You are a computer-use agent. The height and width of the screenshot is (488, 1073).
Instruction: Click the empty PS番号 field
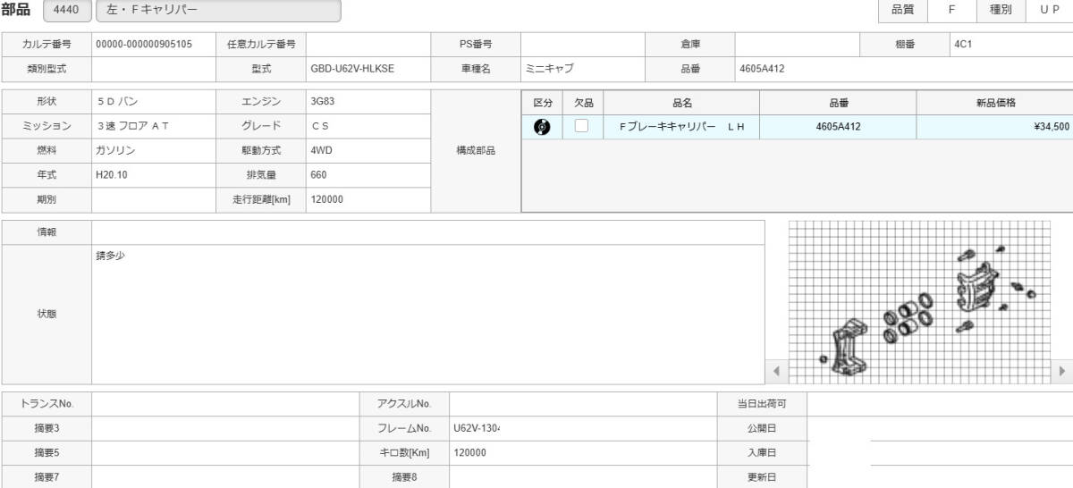tap(583, 44)
